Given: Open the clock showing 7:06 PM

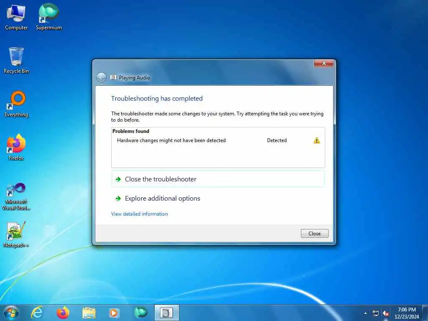Looking at the screenshot, I should pos(407,313).
